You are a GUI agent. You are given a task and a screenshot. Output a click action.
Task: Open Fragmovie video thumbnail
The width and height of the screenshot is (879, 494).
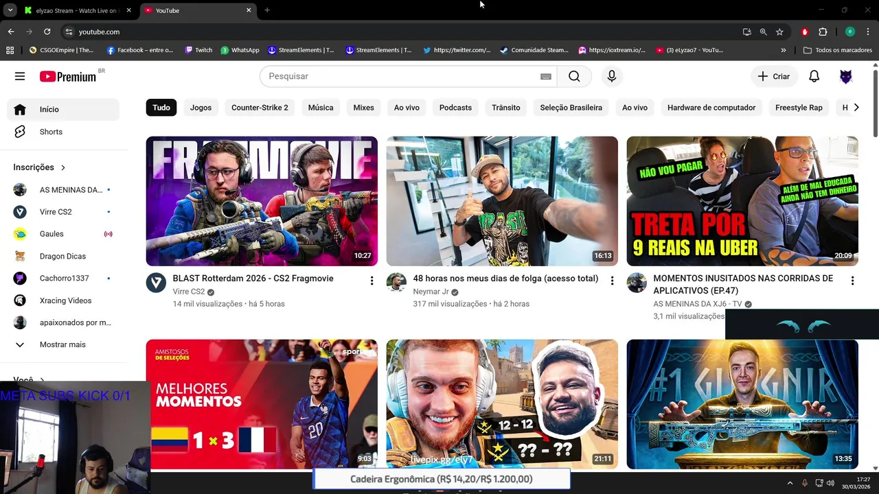pyautogui.click(x=262, y=201)
